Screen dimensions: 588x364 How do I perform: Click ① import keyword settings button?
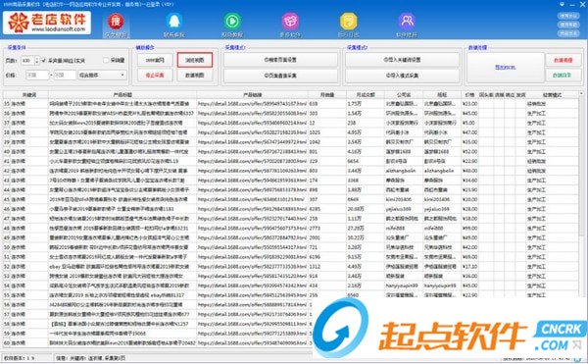[x=402, y=60]
